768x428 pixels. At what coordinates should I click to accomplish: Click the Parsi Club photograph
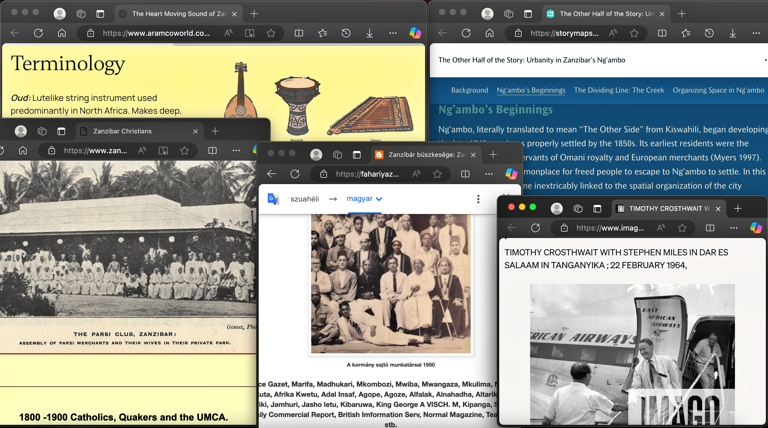[128, 239]
